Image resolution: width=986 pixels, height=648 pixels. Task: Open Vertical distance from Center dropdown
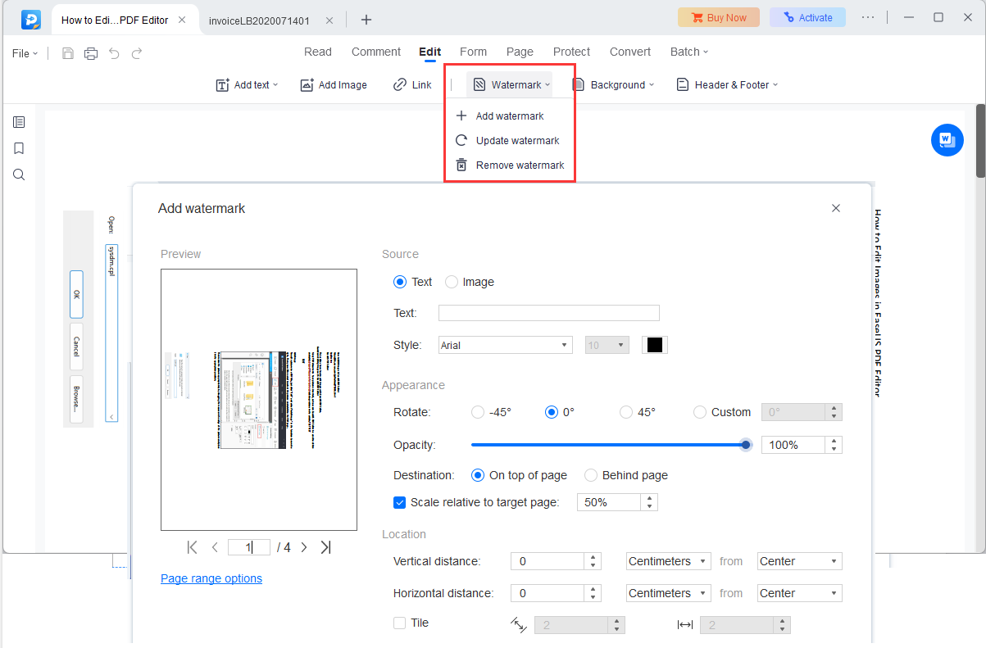(x=800, y=561)
